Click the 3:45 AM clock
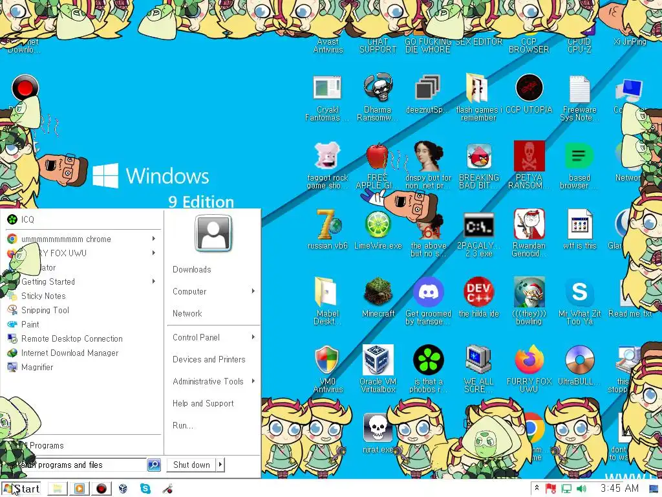Image resolution: width=662 pixels, height=497 pixels. pos(619,489)
